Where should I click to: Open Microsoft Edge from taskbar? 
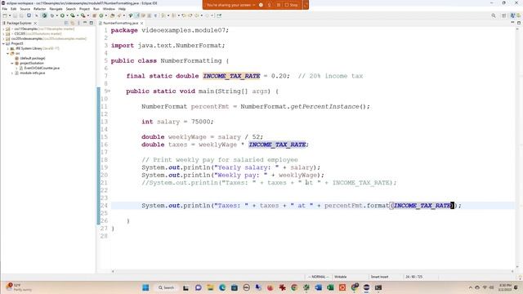click(x=222, y=287)
